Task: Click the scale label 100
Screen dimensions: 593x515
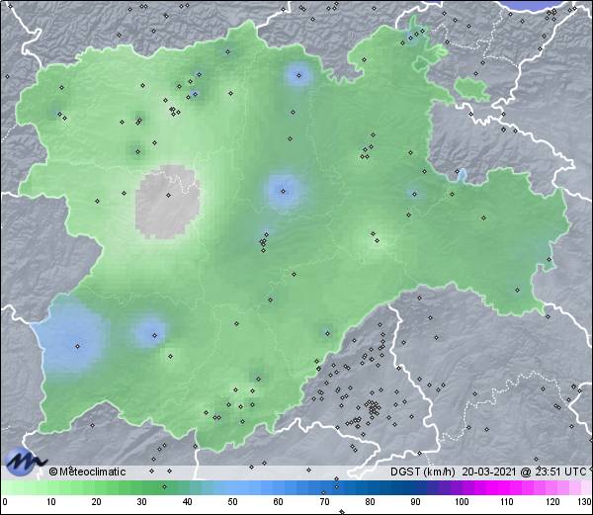Action: [x=462, y=502]
